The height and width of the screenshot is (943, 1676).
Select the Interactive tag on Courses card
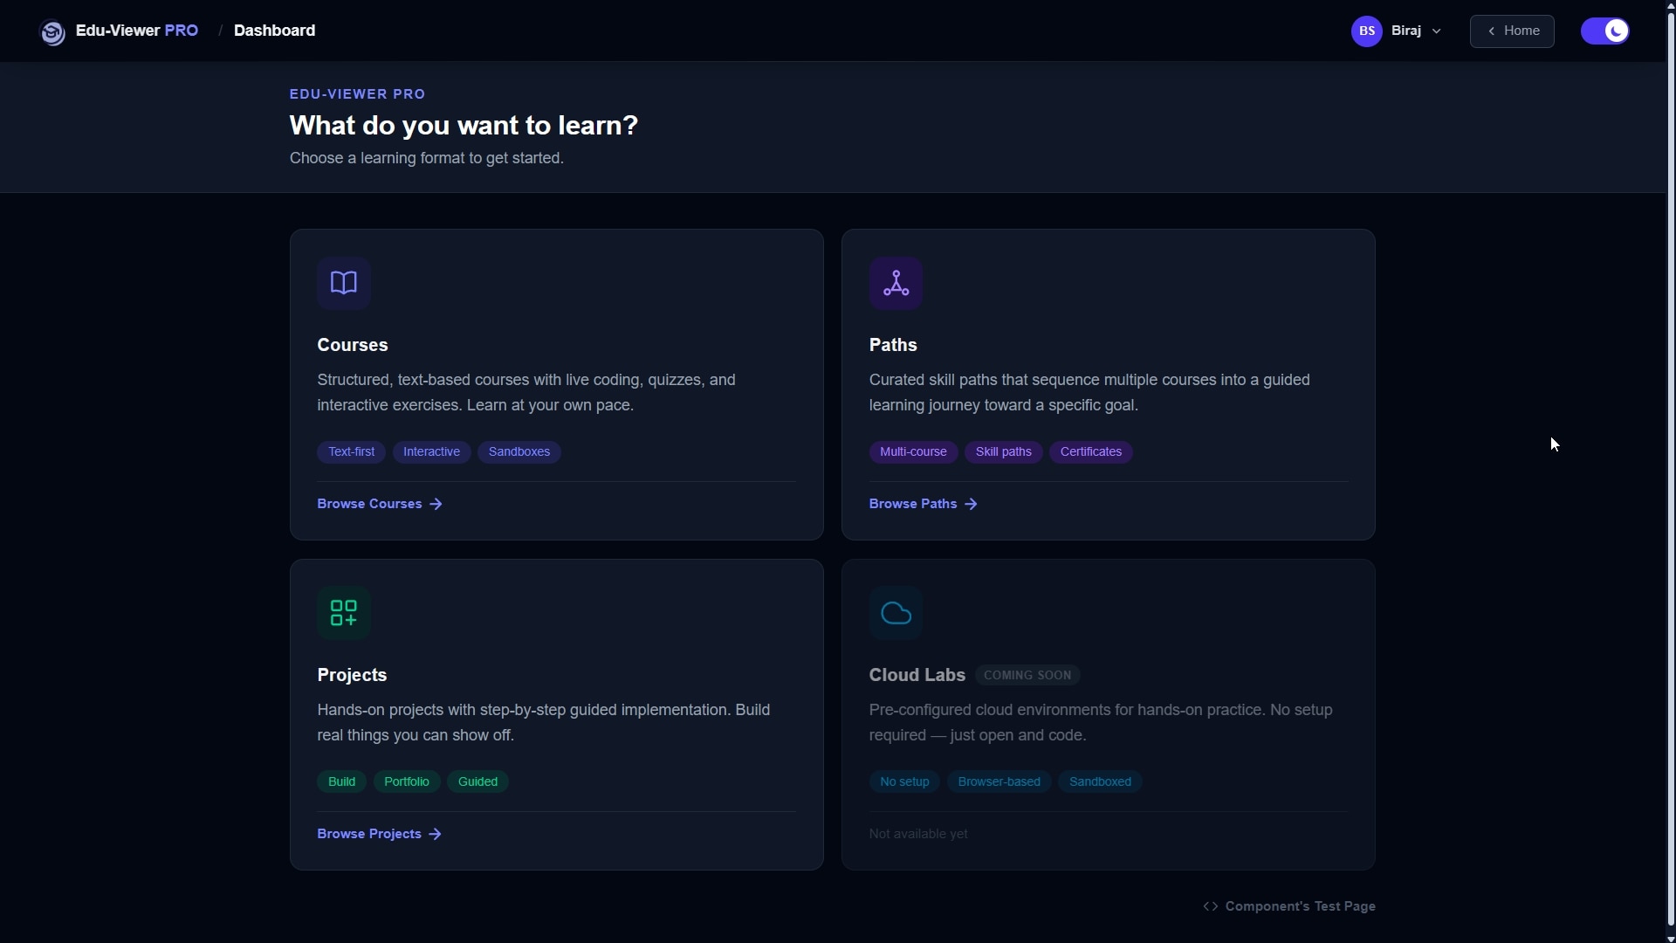coord(431,452)
